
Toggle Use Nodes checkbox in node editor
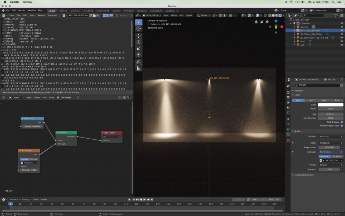[58, 97]
